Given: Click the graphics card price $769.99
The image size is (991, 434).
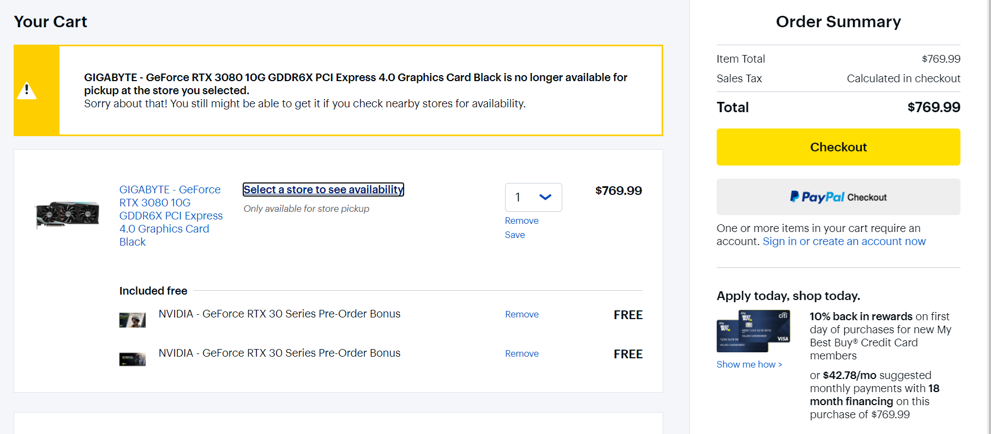Looking at the screenshot, I should pos(618,191).
